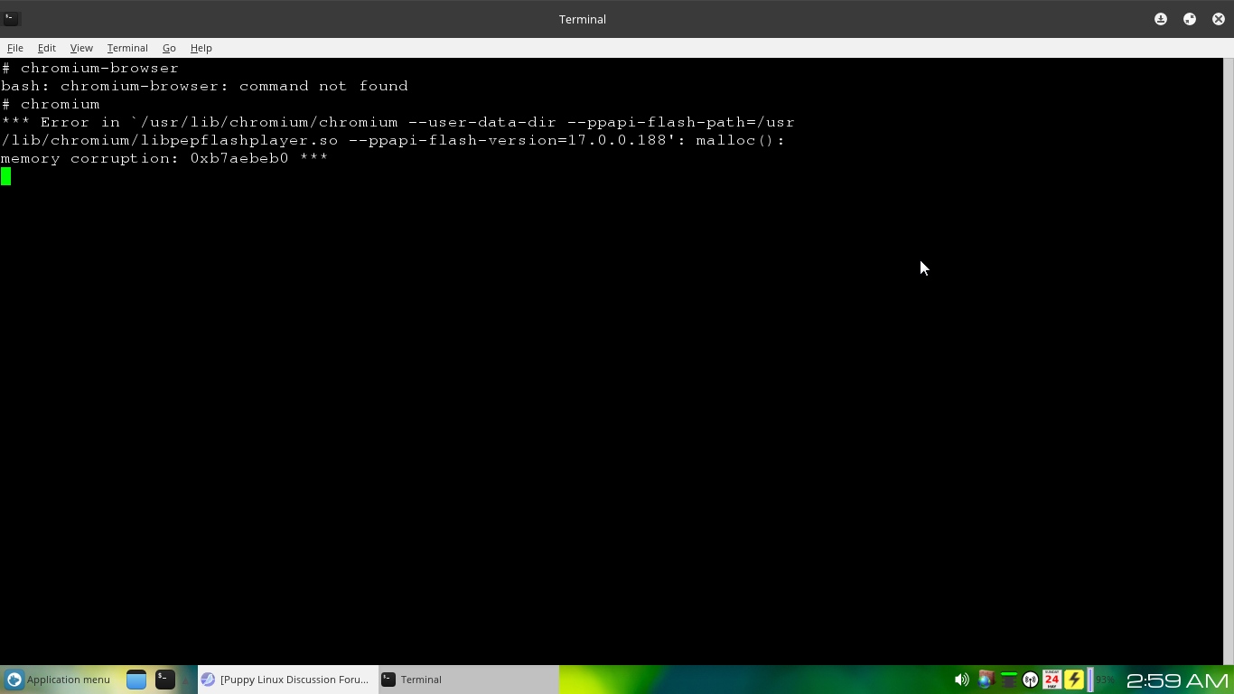This screenshot has height=694, width=1234.
Task: Close the Terminal window
Action: click(x=1219, y=19)
